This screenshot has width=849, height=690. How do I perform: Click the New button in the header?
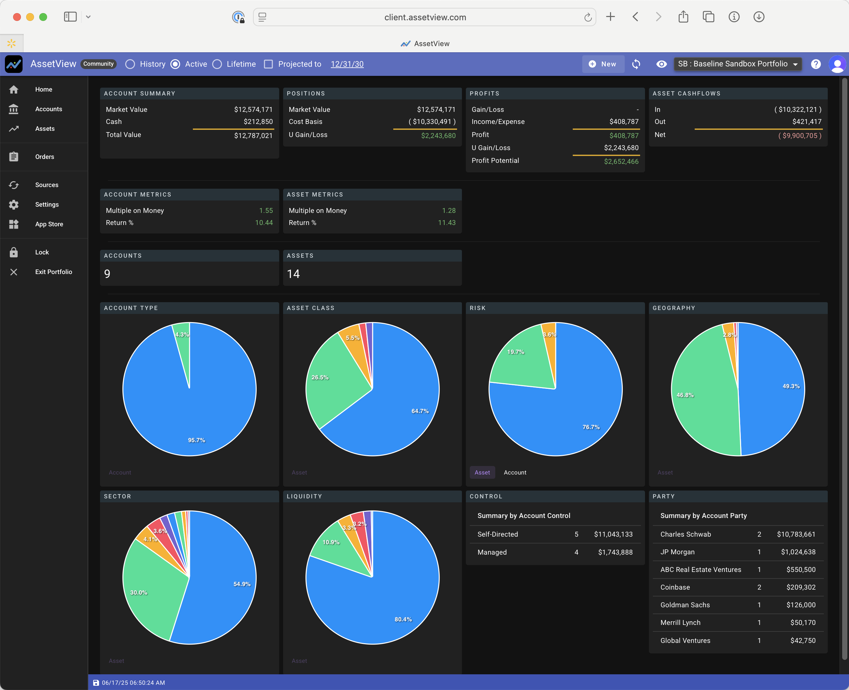pos(603,64)
